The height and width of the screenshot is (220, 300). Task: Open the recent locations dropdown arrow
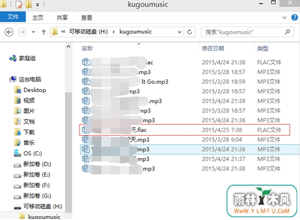point(33,32)
